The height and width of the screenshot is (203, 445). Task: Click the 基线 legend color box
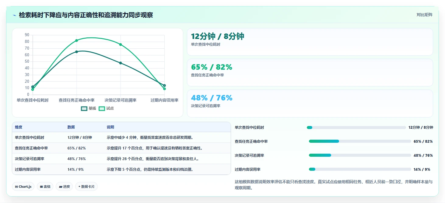pyautogui.click(x=84, y=108)
